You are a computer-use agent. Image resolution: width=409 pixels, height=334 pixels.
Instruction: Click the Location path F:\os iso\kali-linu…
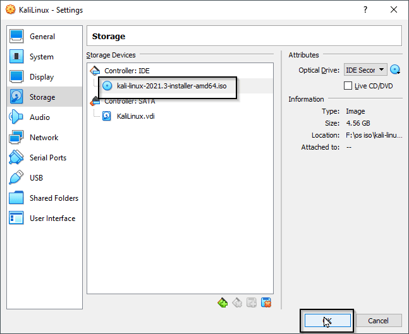(x=374, y=135)
